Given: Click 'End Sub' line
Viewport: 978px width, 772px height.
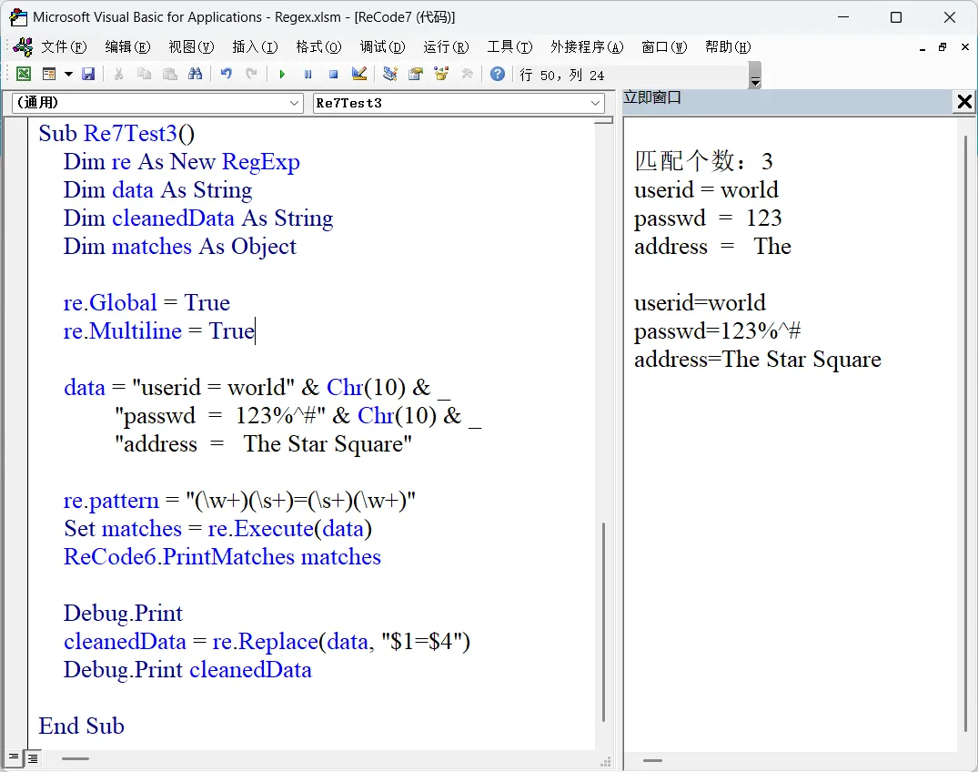Looking at the screenshot, I should point(81,726).
